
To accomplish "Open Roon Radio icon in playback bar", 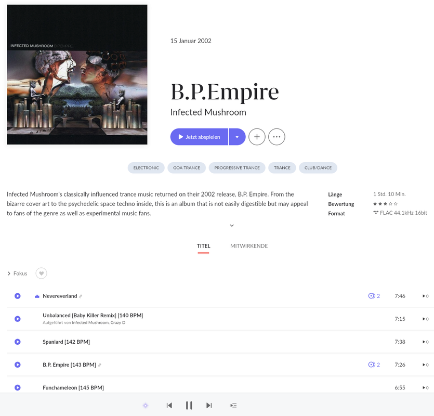I will (x=146, y=406).
